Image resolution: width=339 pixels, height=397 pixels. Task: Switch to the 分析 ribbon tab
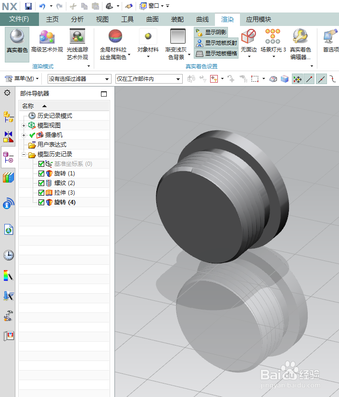[x=77, y=19]
